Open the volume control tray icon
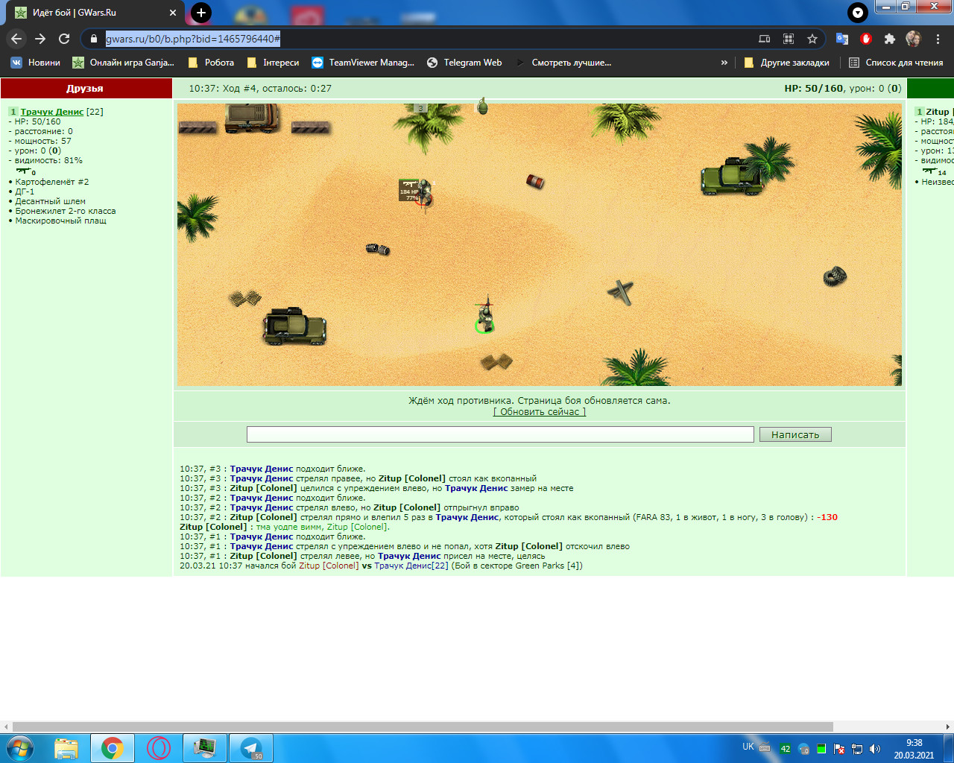 [x=874, y=749]
